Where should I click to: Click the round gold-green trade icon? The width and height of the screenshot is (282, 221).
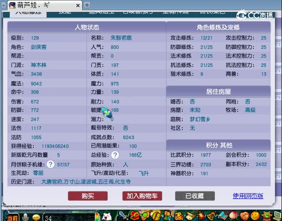pos(156,216)
